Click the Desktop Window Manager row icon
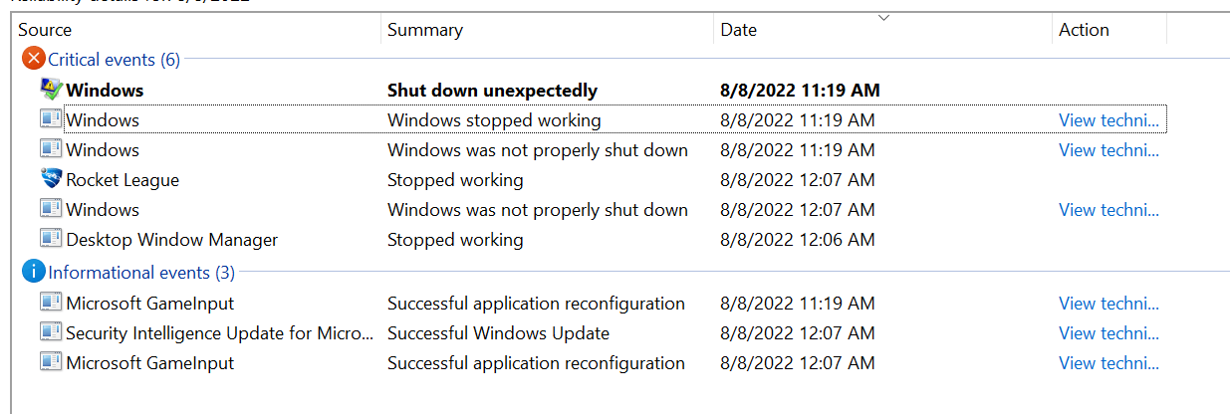This screenshot has height=414, width=1230. click(51, 239)
